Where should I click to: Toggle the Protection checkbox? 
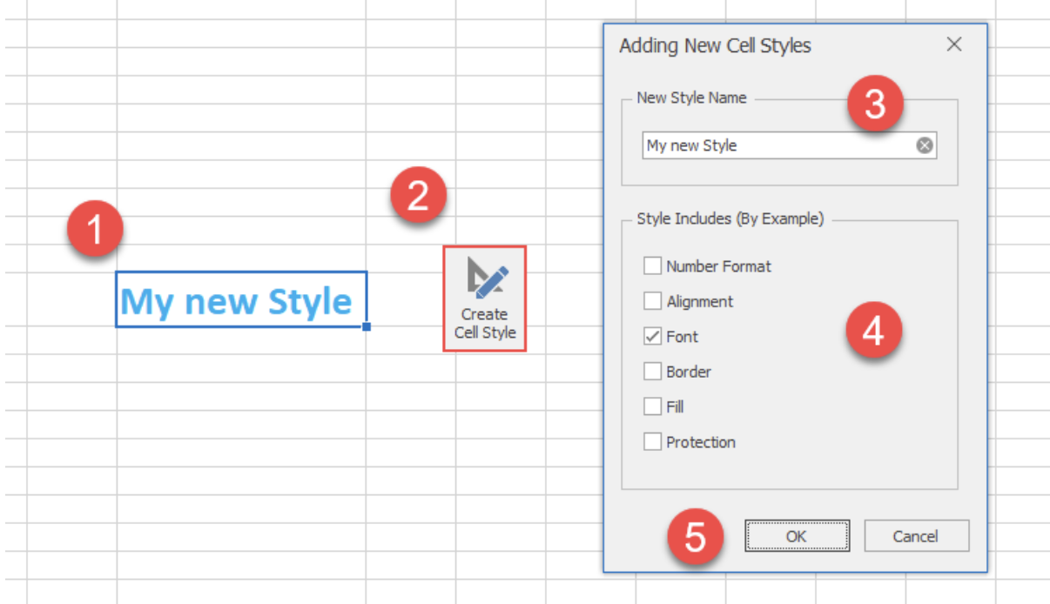(652, 442)
